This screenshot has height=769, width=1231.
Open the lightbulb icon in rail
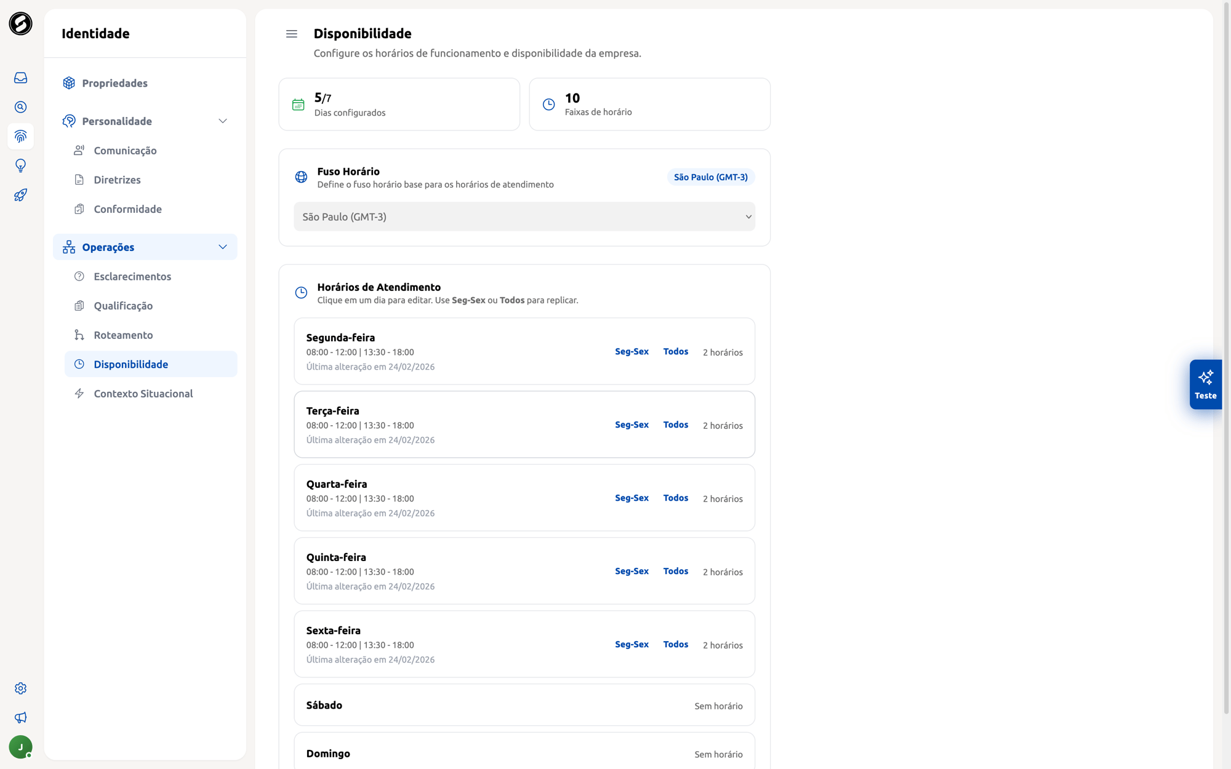click(x=20, y=165)
